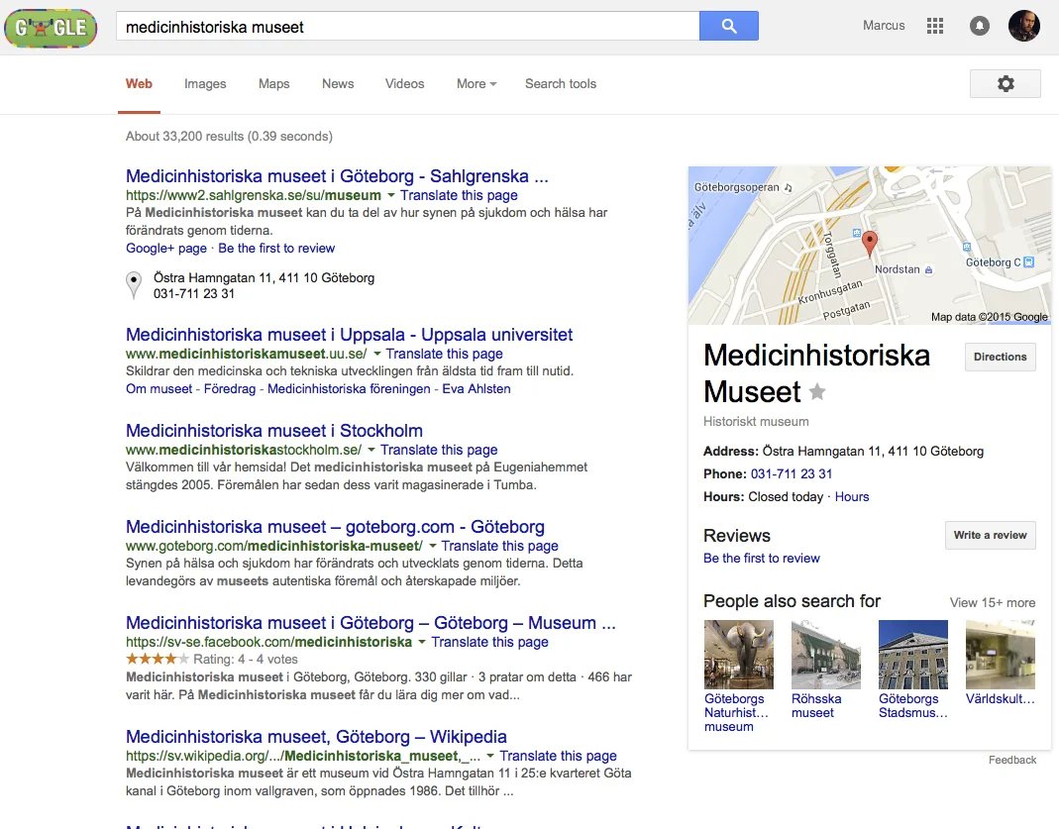Open Medicinhistoriska museet i Uppsala result
The image size is (1059, 829).
pos(349,335)
